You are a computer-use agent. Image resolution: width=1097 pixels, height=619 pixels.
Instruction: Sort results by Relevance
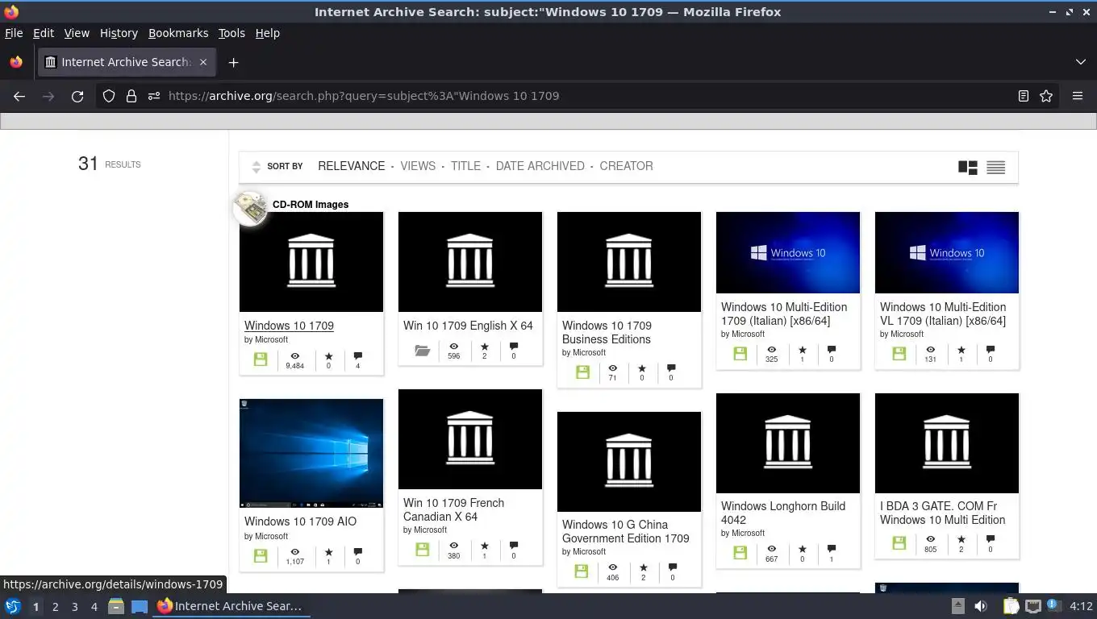click(x=351, y=166)
